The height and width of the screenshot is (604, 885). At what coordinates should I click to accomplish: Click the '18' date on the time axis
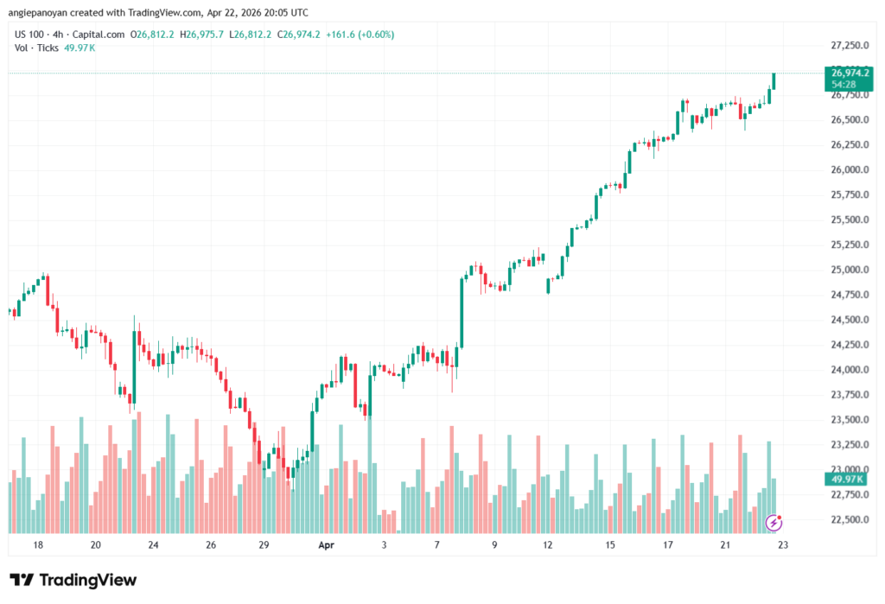pyautogui.click(x=38, y=545)
